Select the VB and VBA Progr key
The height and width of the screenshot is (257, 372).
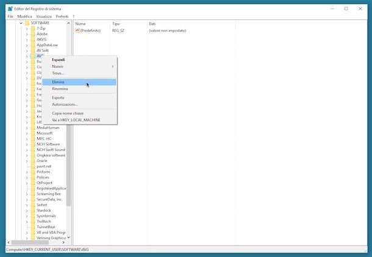(51, 233)
